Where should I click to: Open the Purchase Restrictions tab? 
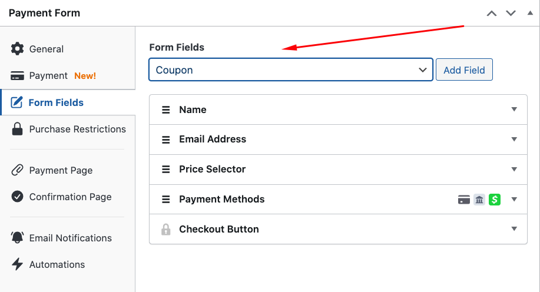click(x=77, y=129)
